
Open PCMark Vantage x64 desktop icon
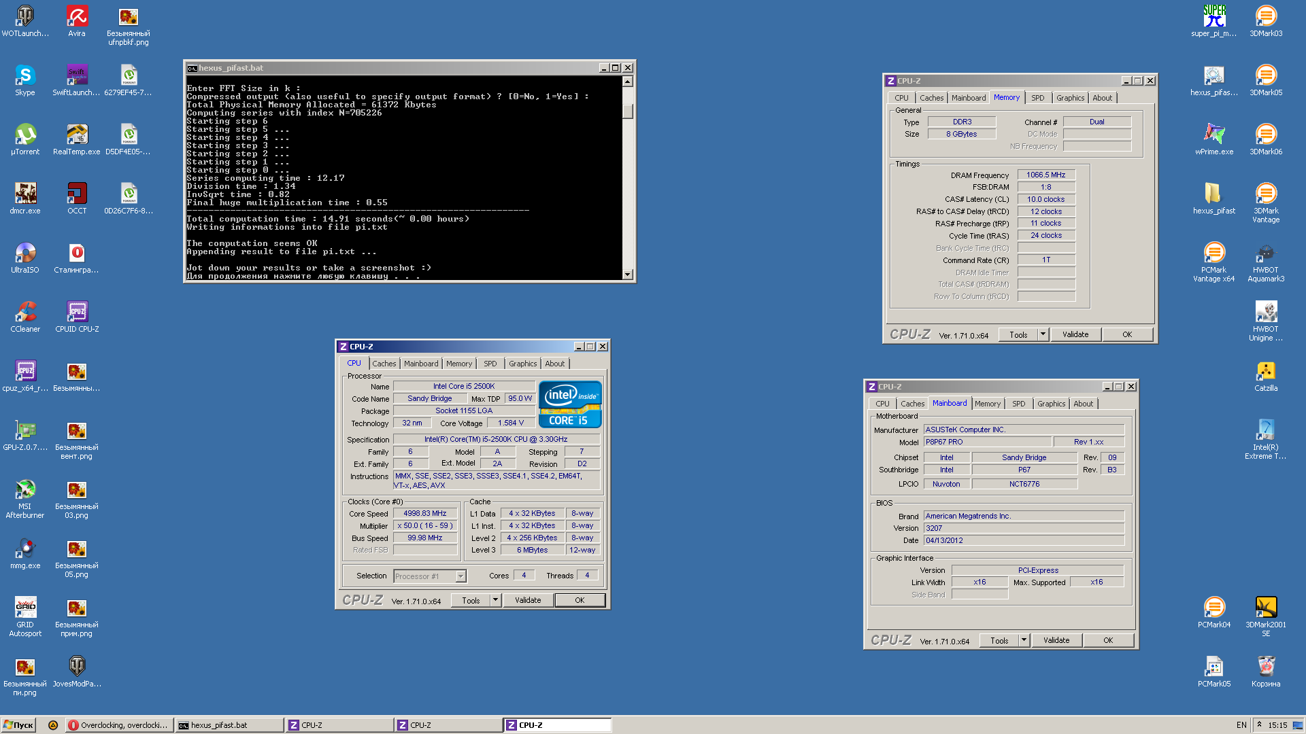tap(1214, 262)
